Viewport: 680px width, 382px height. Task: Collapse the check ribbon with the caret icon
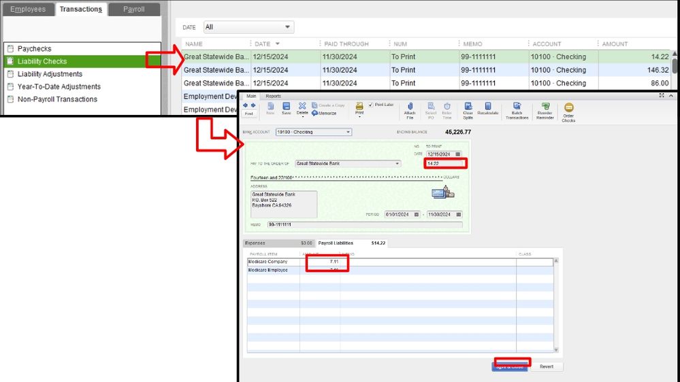671,95
